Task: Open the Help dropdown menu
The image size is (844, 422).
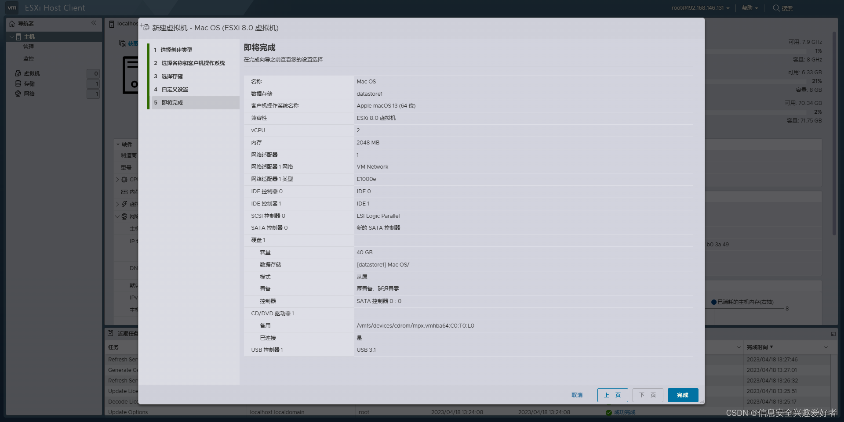Action: (x=750, y=8)
